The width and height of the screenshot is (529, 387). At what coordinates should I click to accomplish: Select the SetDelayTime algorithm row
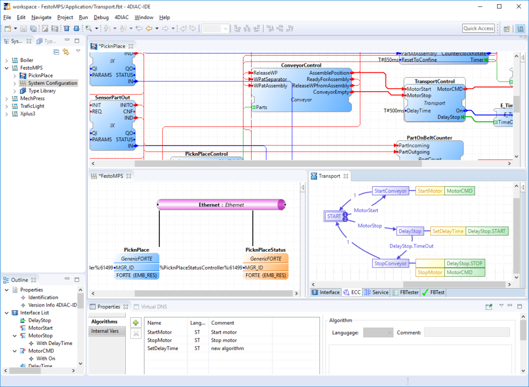[163, 348]
